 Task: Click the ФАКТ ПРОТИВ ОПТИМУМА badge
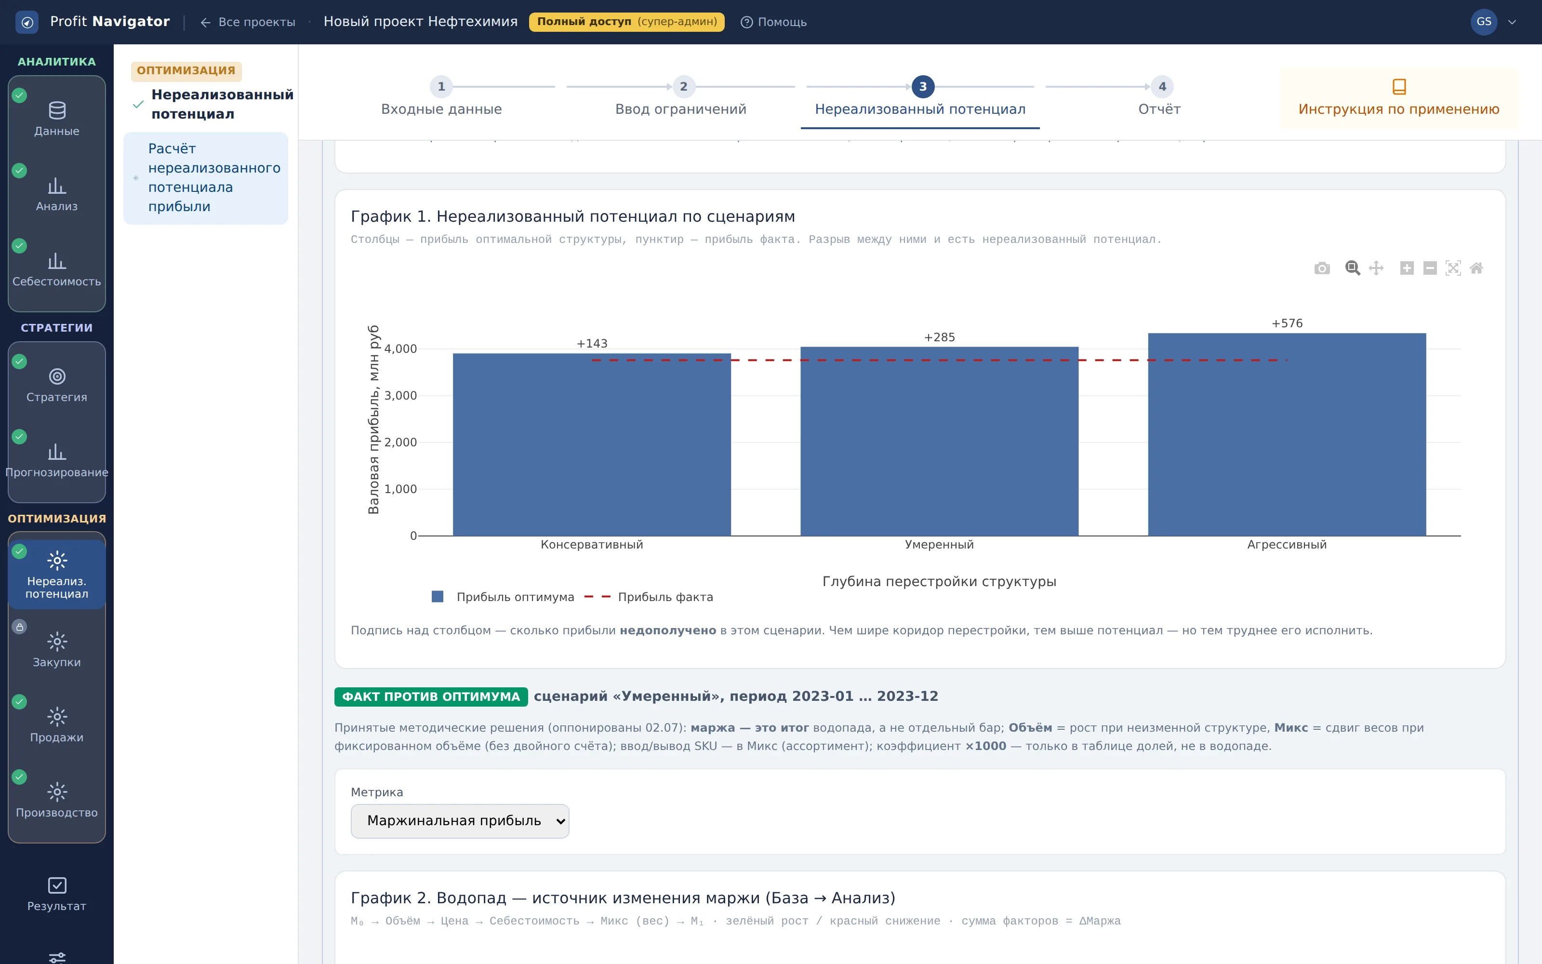[431, 697]
